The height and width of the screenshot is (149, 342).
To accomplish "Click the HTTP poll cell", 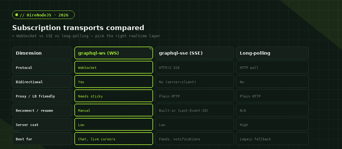I will [x=272, y=67].
